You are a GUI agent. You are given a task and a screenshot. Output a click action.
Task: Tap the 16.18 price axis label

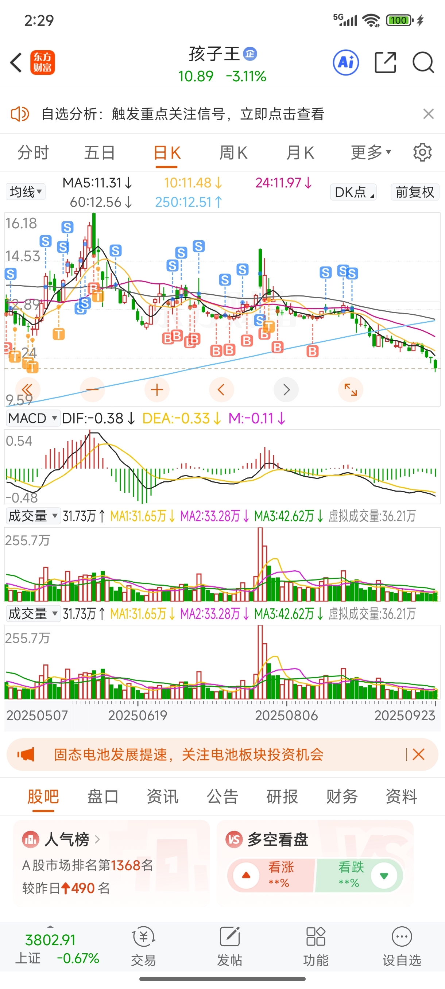click(x=21, y=223)
